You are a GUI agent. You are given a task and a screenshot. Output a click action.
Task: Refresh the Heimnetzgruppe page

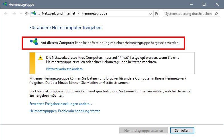[156, 14]
